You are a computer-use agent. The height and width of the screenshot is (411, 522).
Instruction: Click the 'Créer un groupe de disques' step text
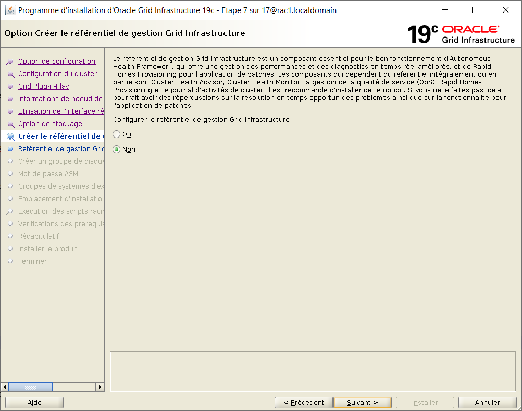61,161
